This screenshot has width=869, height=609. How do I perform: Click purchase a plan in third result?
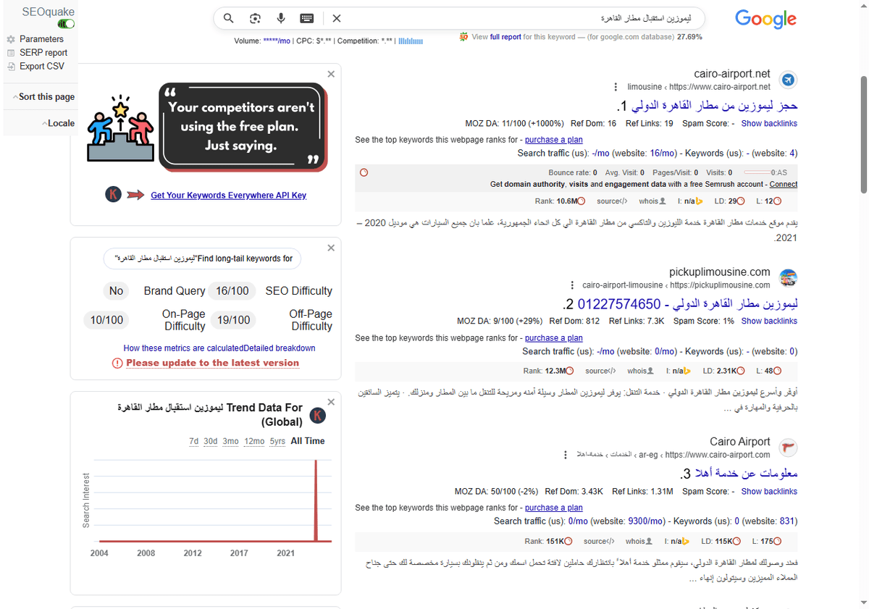pos(554,508)
